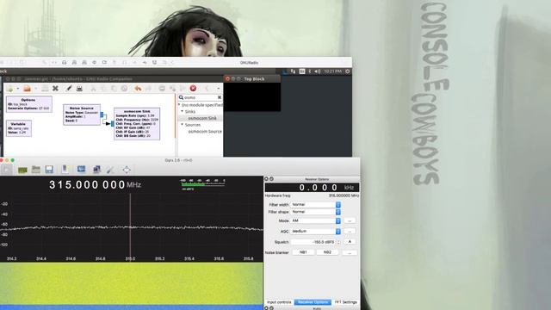Click osmo search text field

(x=201, y=97)
